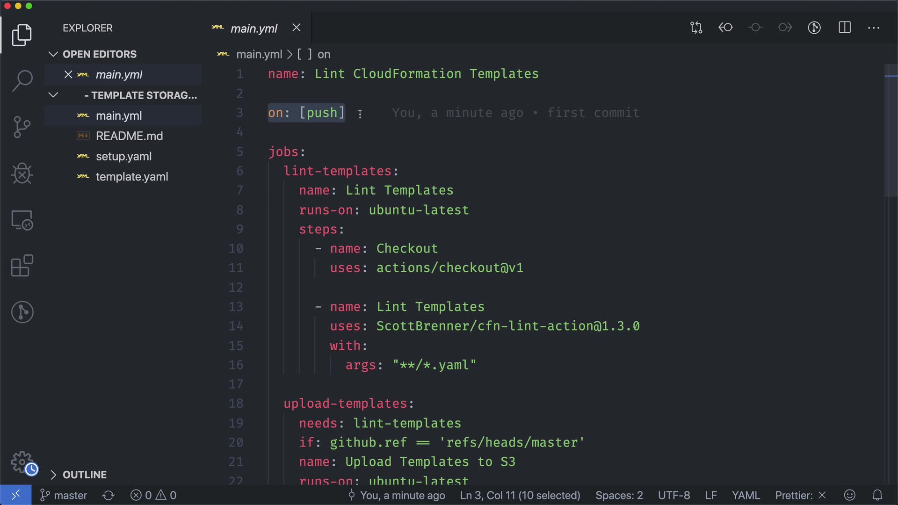Viewport: 898px width, 505px height.
Task: Click the editor minimap scrollbar slider
Action: point(891,131)
